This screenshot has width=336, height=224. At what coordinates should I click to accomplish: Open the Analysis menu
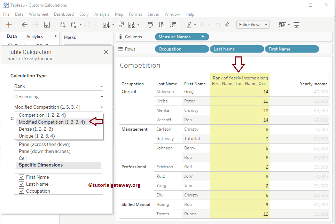tap(102, 14)
